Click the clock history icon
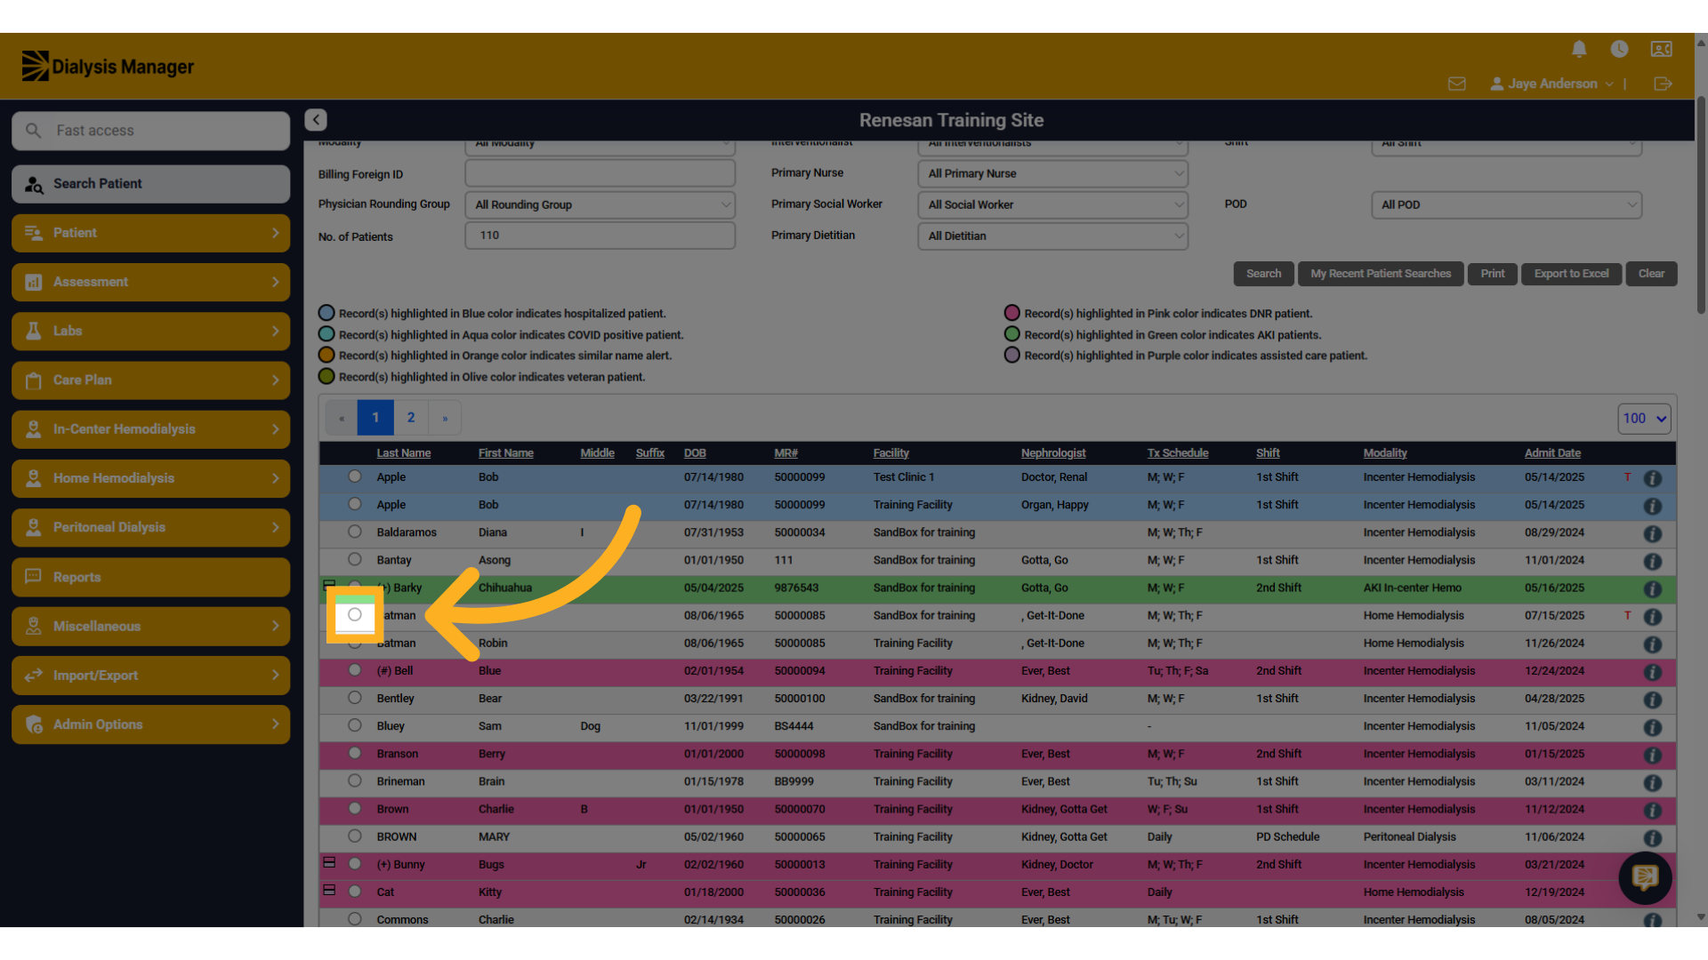 [1619, 49]
